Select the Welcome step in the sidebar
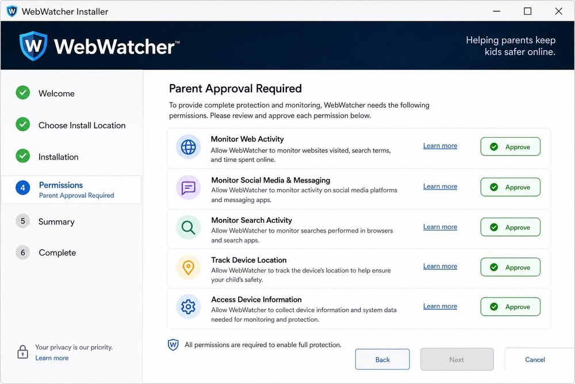 [56, 93]
